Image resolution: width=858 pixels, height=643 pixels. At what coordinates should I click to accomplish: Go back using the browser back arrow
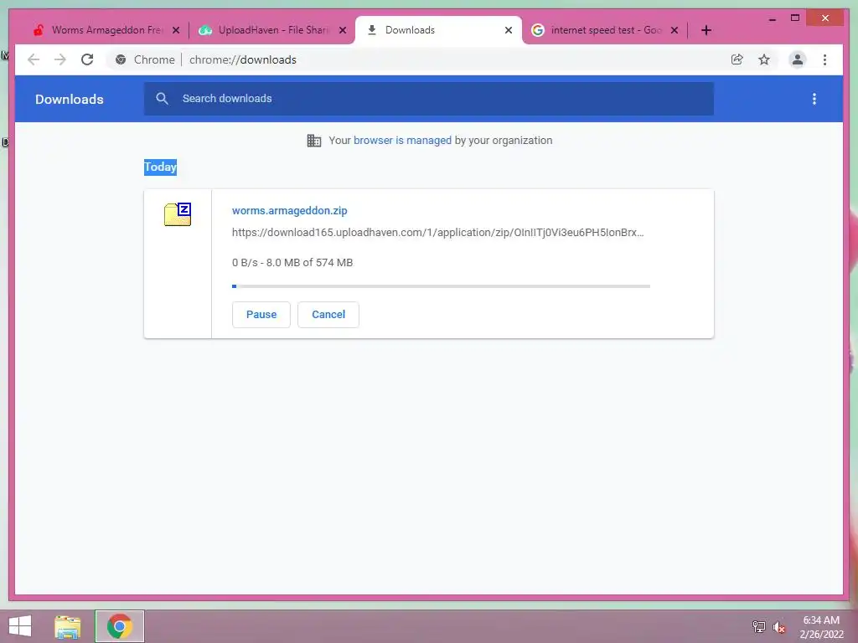[34, 59]
